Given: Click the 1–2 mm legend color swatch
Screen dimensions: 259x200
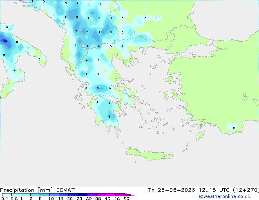Looking at the screenshot, I should (x=26, y=195).
